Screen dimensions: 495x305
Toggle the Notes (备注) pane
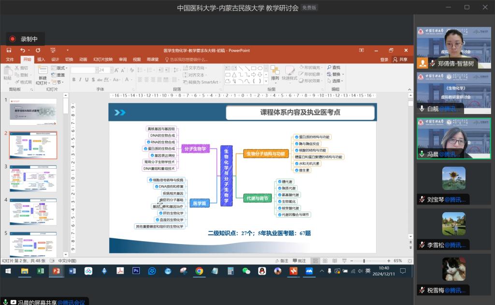coord(281,261)
